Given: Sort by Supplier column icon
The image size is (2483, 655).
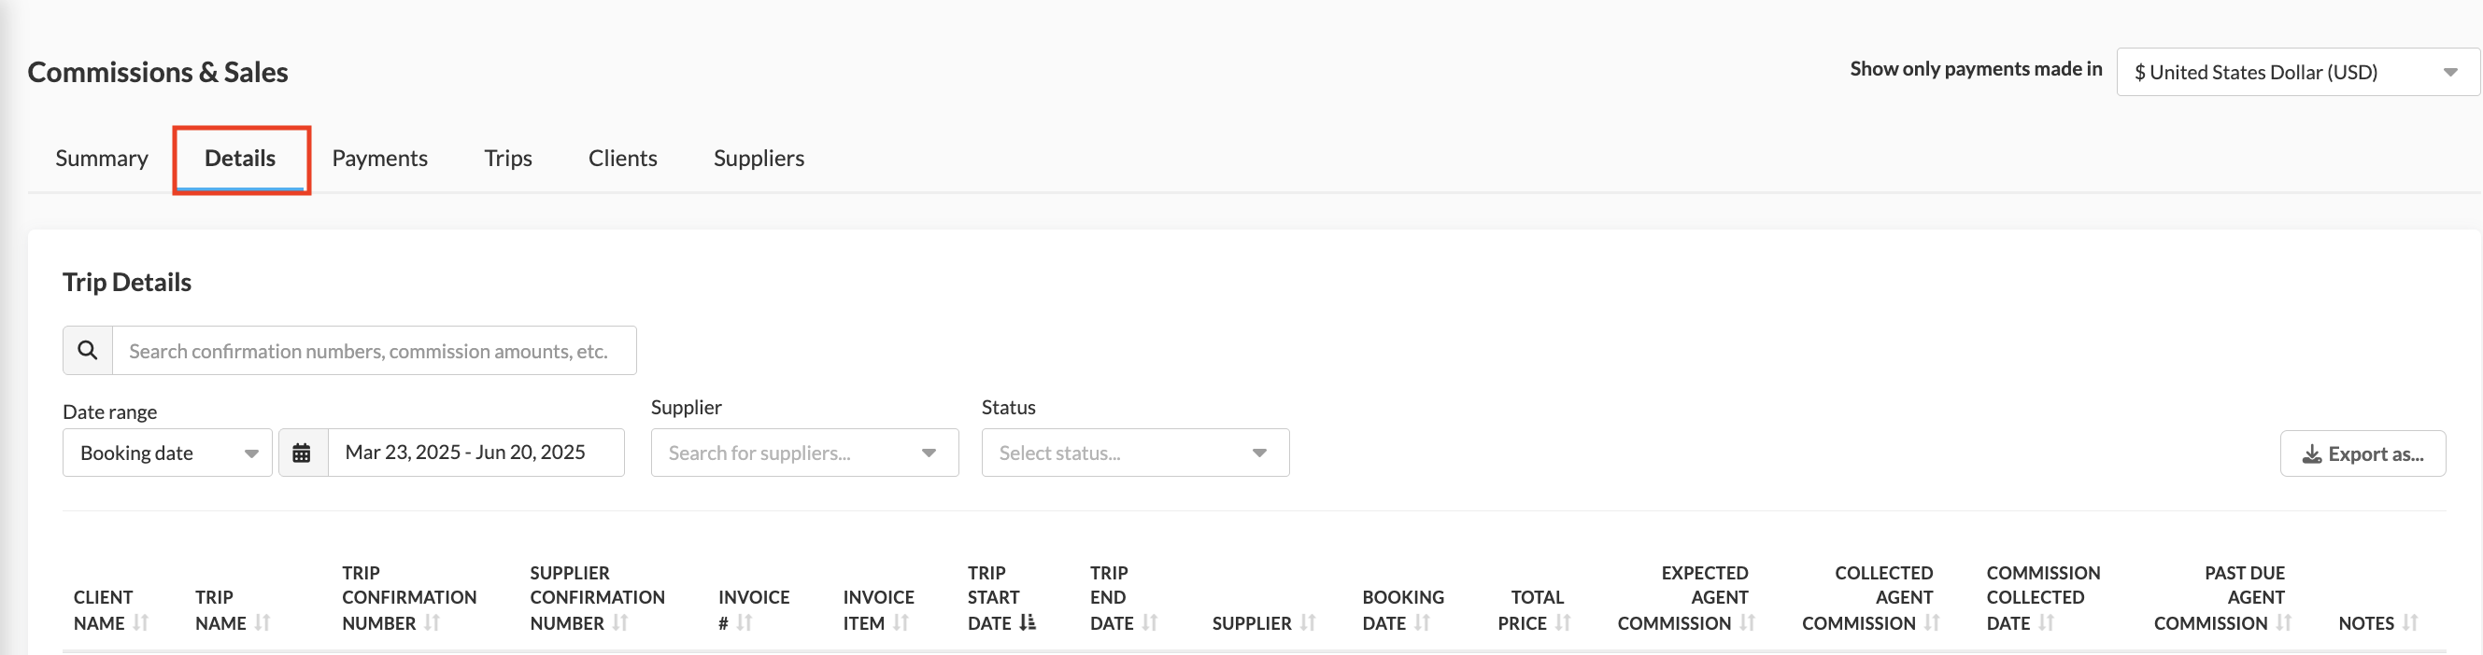Looking at the screenshot, I should [1307, 623].
